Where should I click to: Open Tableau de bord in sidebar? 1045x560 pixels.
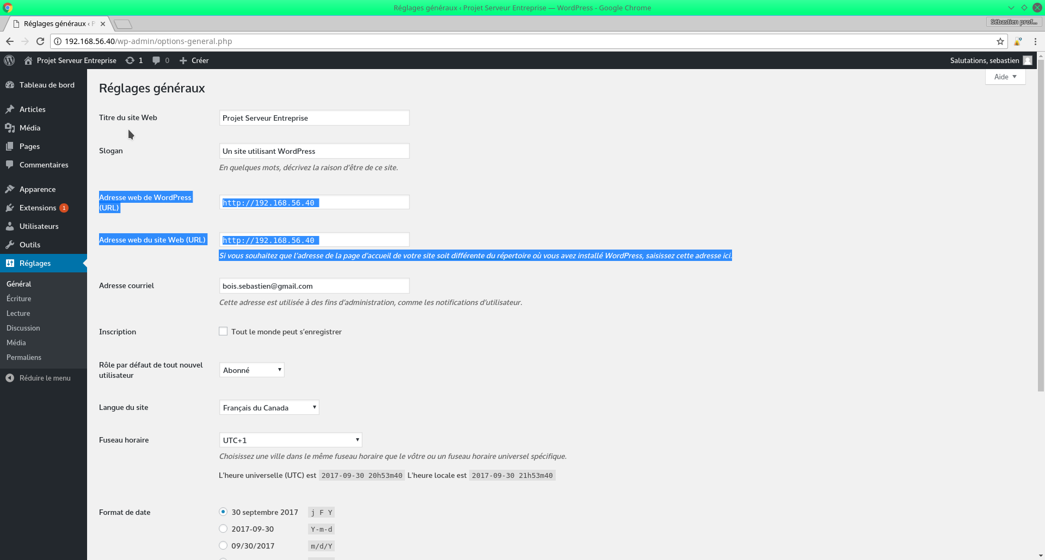click(x=47, y=85)
